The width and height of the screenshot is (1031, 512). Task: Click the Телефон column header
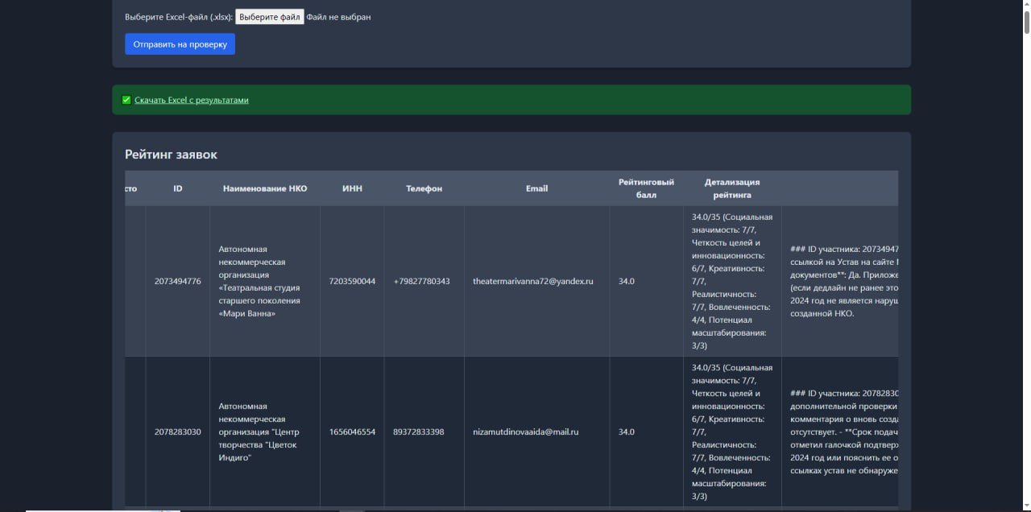pos(424,188)
